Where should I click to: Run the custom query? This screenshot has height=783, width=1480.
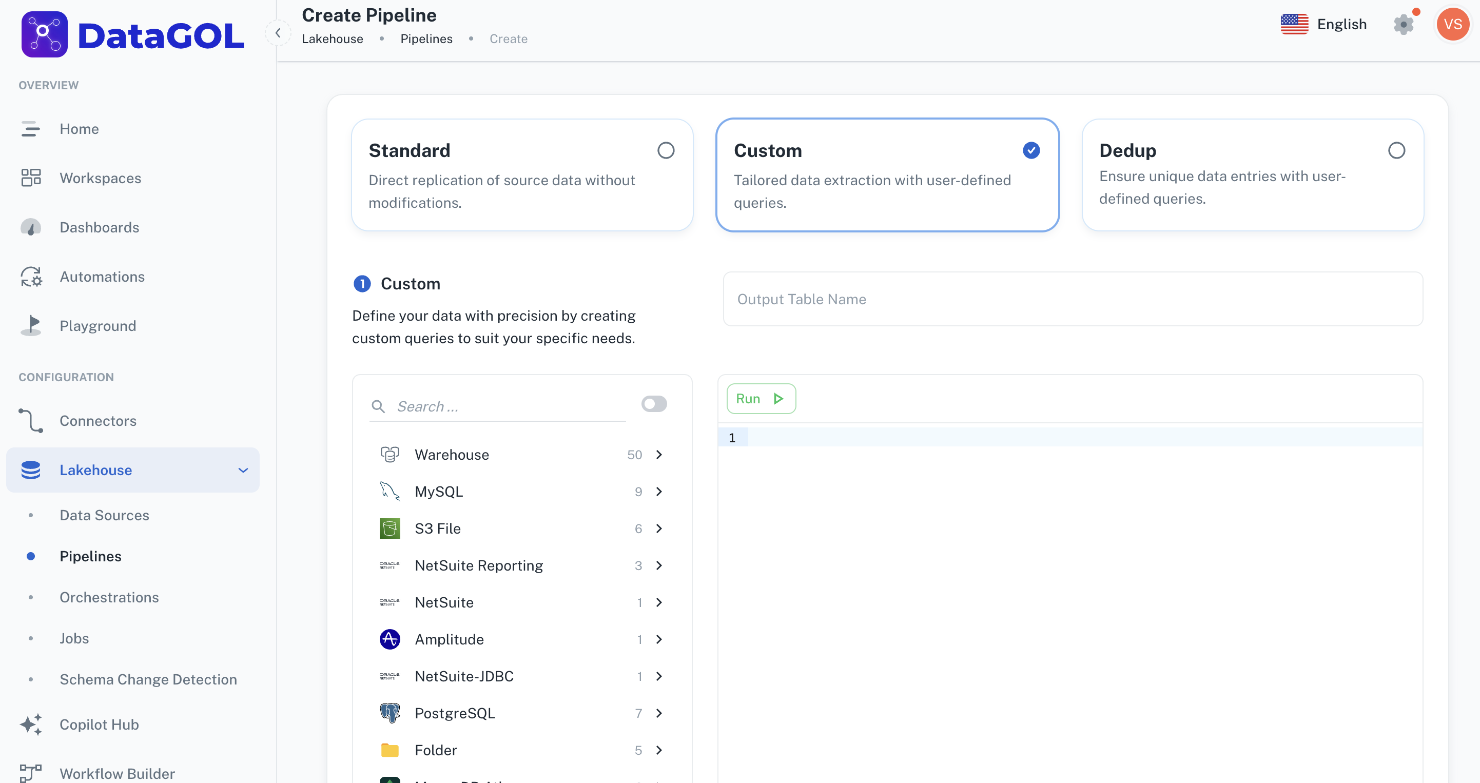tap(761, 399)
